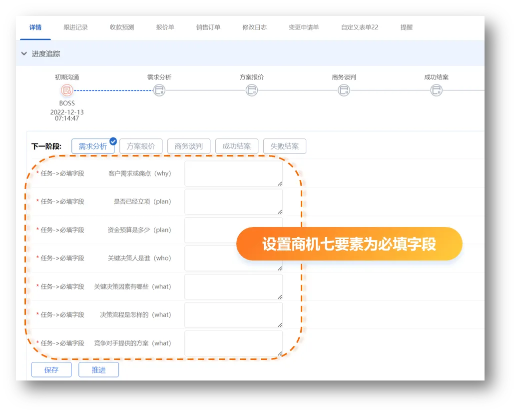Click the 保存 button
Viewport: 517px width, 413px height.
click(x=51, y=370)
